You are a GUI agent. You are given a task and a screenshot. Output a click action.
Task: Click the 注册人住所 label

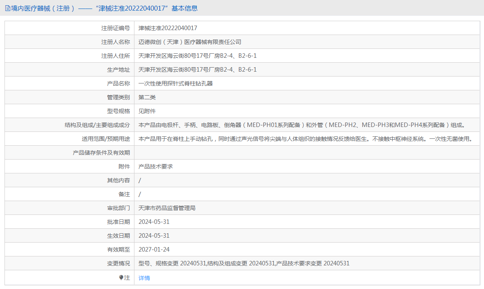[x=115, y=56]
